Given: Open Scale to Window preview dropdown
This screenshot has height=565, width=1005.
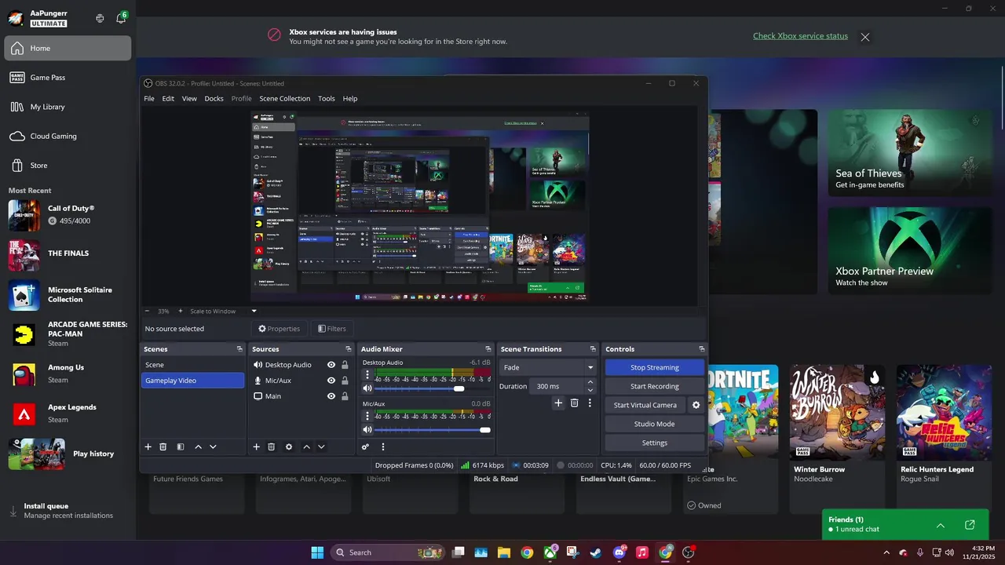Looking at the screenshot, I should [x=223, y=311].
